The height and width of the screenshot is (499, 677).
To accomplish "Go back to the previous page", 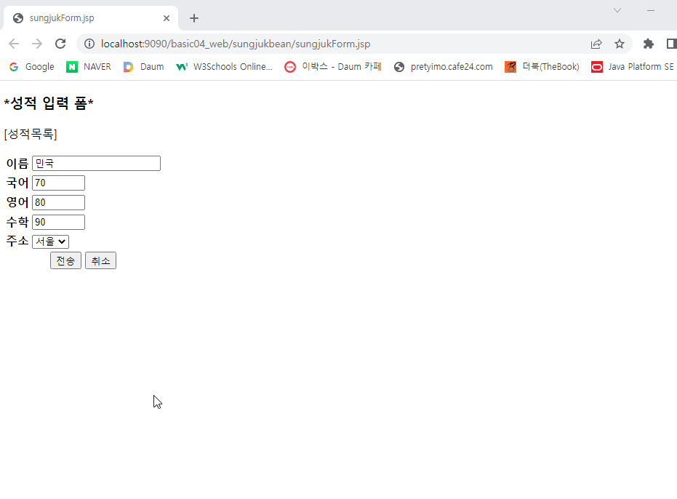I will (14, 44).
